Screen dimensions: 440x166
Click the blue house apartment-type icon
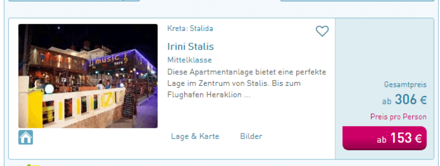point(26,138)
